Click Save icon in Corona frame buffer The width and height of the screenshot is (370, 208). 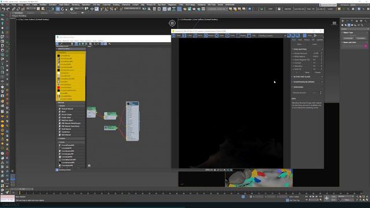click(173, 36)
